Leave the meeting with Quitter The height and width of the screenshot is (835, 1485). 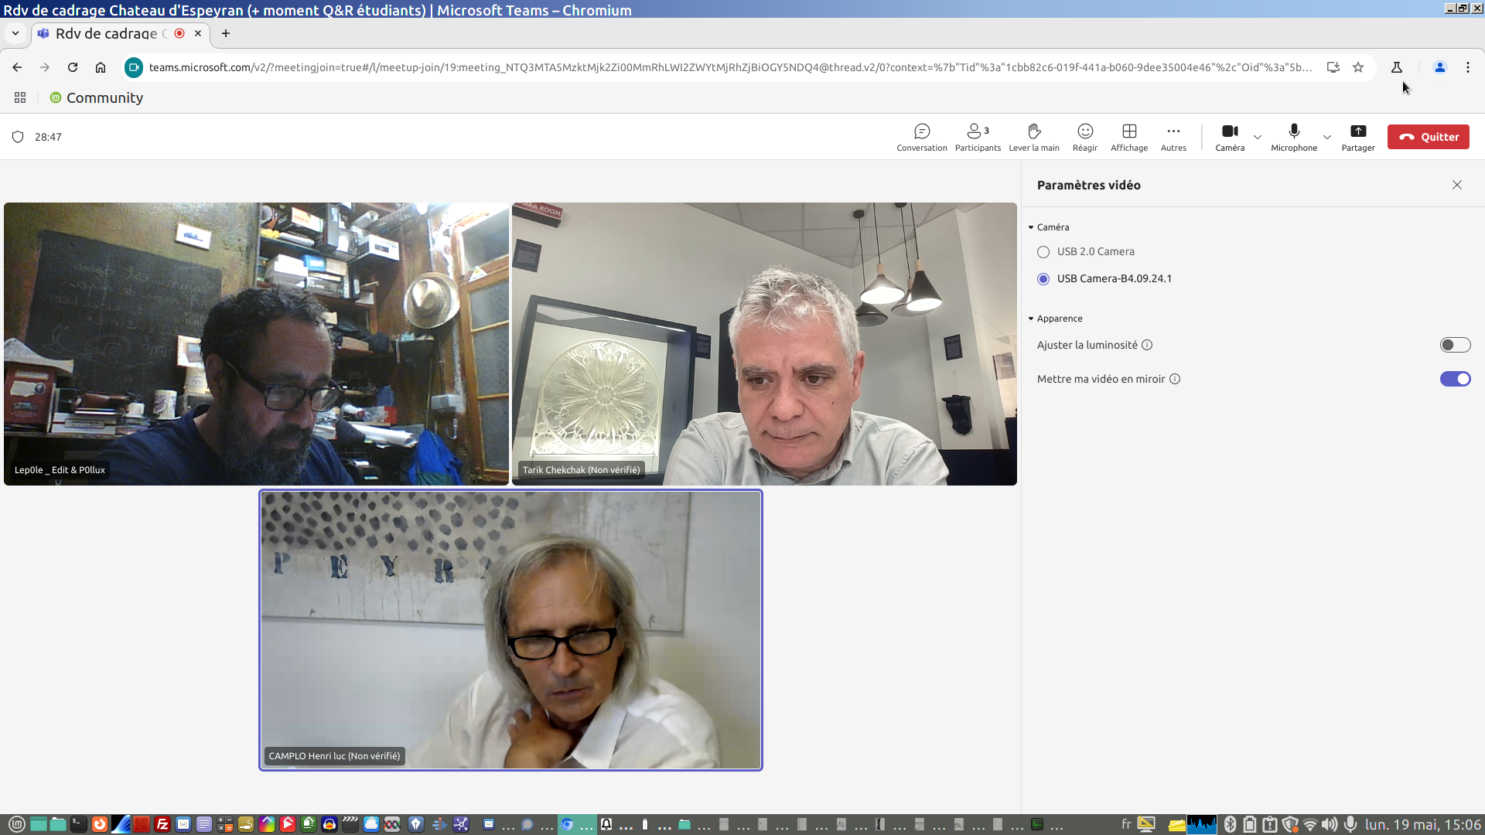(x=1428, y=137)
